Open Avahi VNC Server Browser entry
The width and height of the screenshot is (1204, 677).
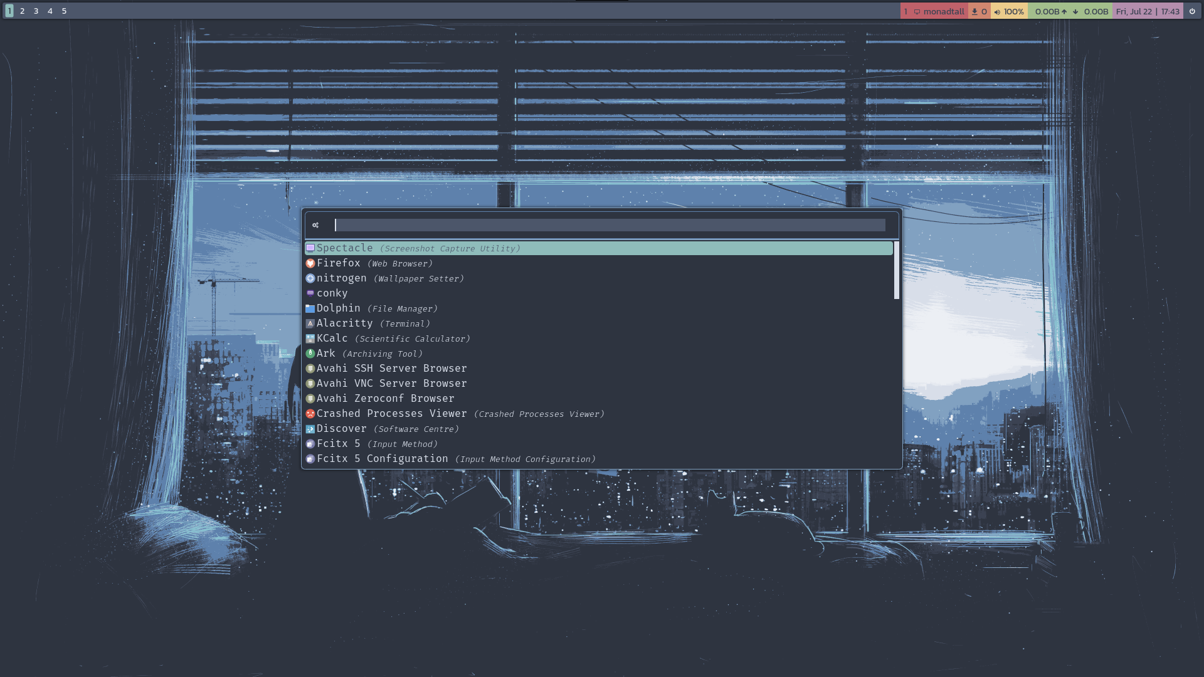coord(391,384)
